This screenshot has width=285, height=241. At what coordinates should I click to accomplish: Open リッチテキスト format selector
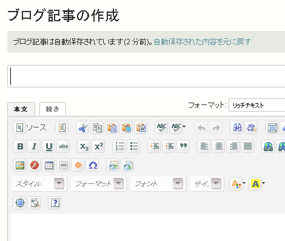[x=256, y=105]
